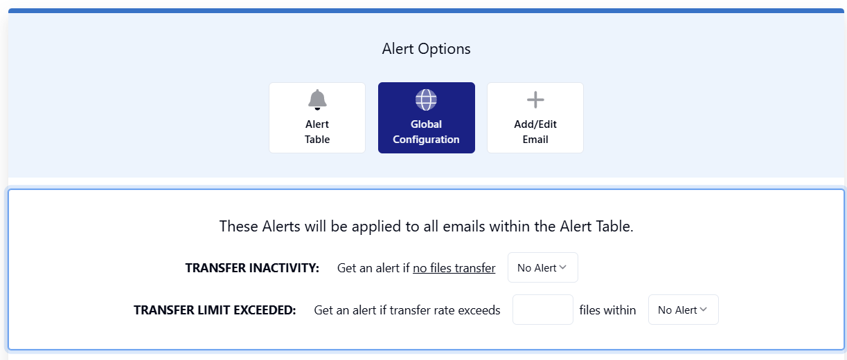The height and width of the screenshot is (360, 847).
Task: Click the blue bar at the panel top
Action: tap(426, 11)
